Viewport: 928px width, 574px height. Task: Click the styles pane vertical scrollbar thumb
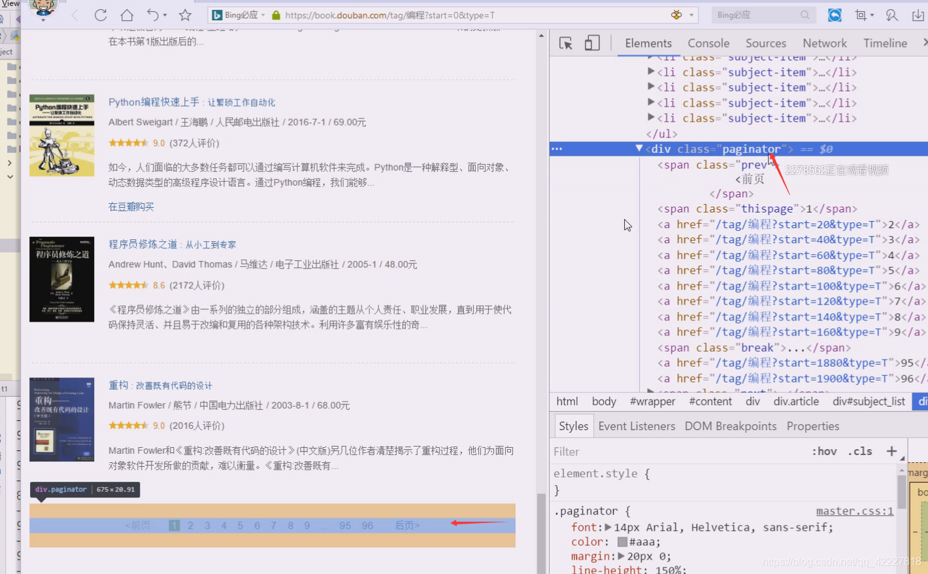tap(902, 492)
